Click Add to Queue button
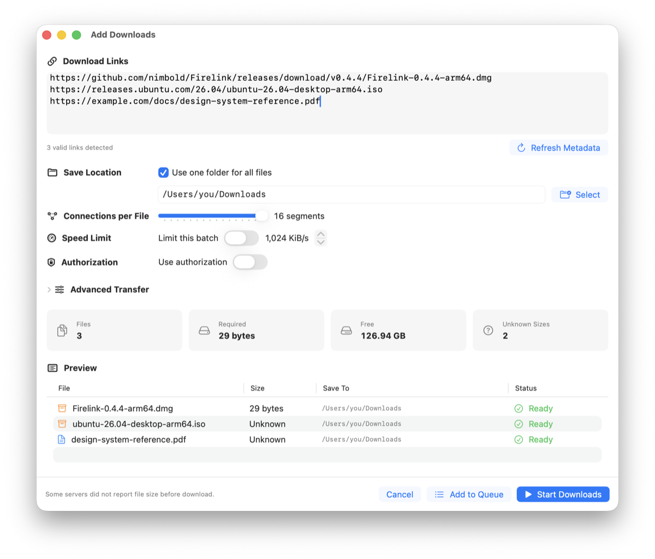The height and width of the screenshot is (559, 655). coord(469,495)
